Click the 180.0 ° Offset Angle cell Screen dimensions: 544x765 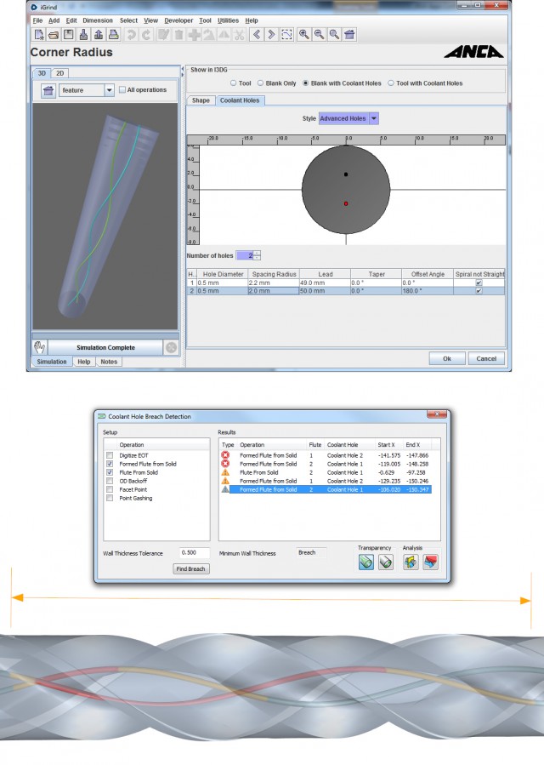[x=428, y=291]
